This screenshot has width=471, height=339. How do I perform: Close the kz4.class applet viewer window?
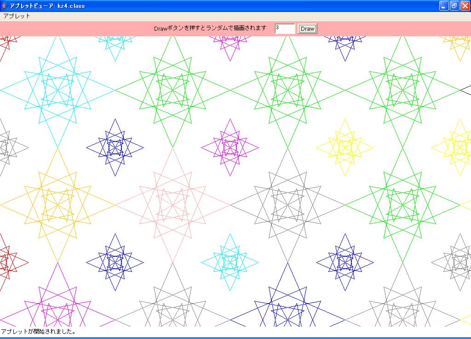(465, 6)
